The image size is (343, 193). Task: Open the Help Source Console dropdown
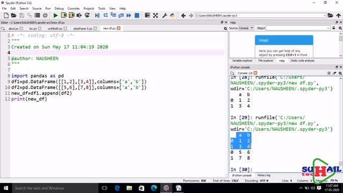click(245, 28)
